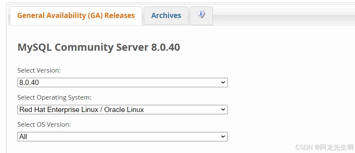
Task: Open the Select Operating System dropdown
Action: point(122,110)
